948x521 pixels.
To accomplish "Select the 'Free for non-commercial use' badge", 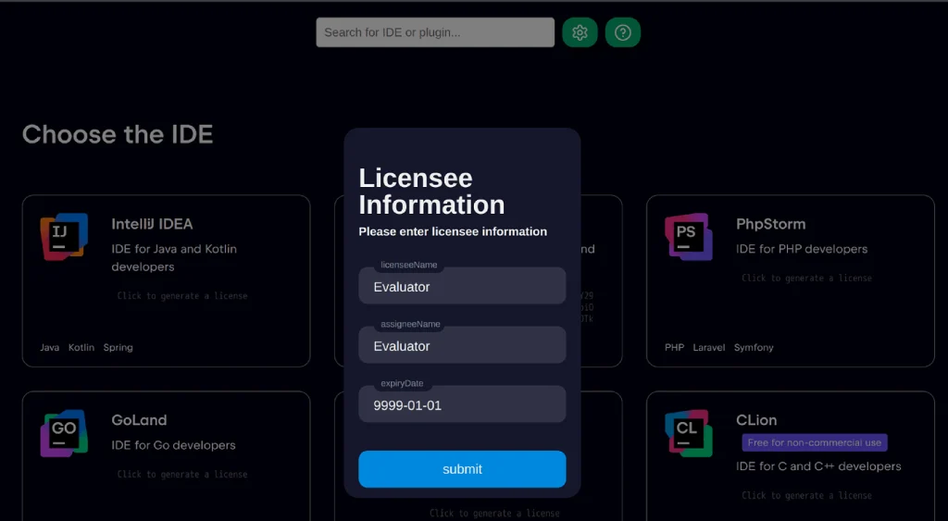I will 815,442.
